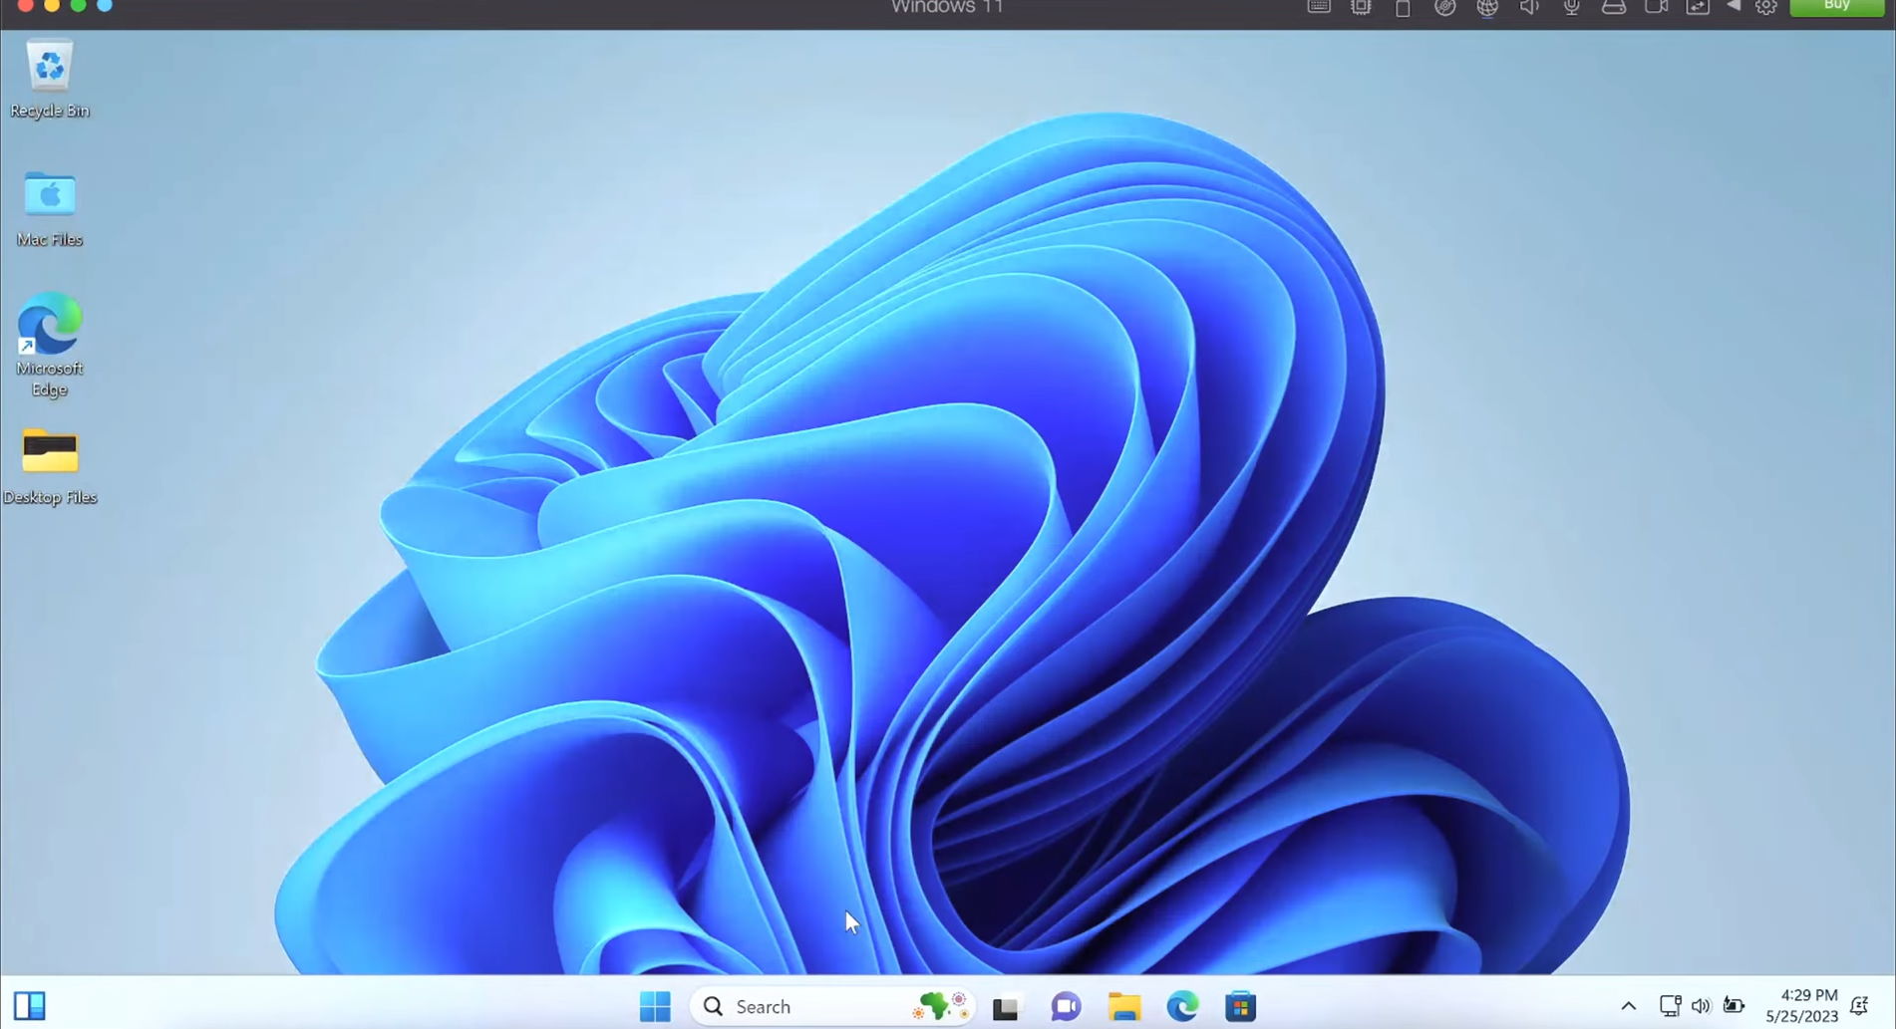The width and height of the screenshot is (1896, 1029).
Task: Open File Explorer from the taskbar
Action: pos(1124,1007)
